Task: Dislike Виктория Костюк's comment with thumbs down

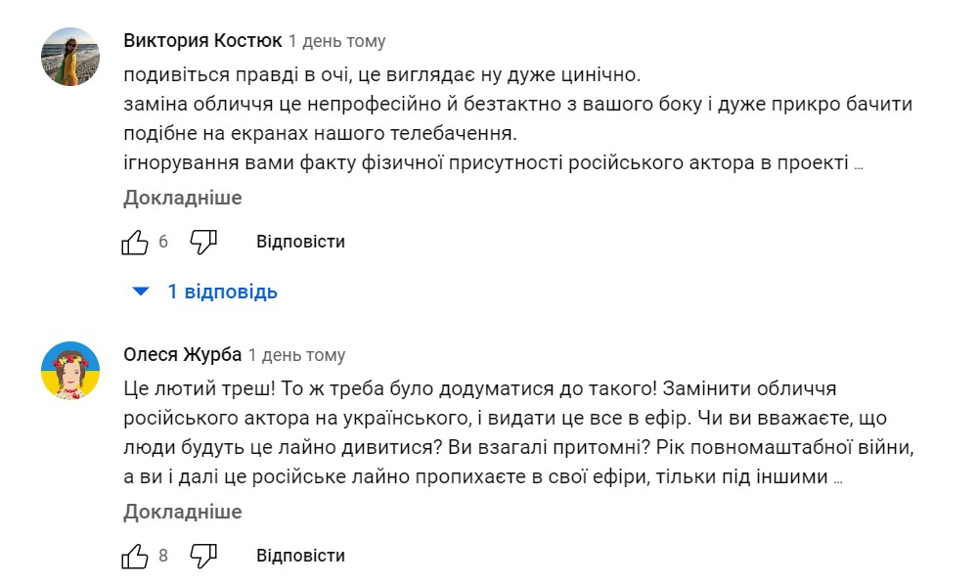Action: coord(202,242)
